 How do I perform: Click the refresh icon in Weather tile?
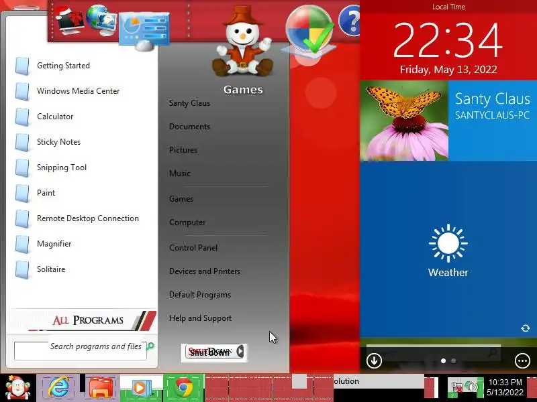(526, 328)
